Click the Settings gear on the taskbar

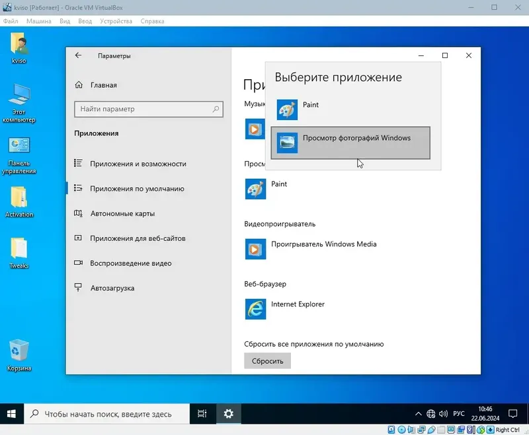point(228,414)
